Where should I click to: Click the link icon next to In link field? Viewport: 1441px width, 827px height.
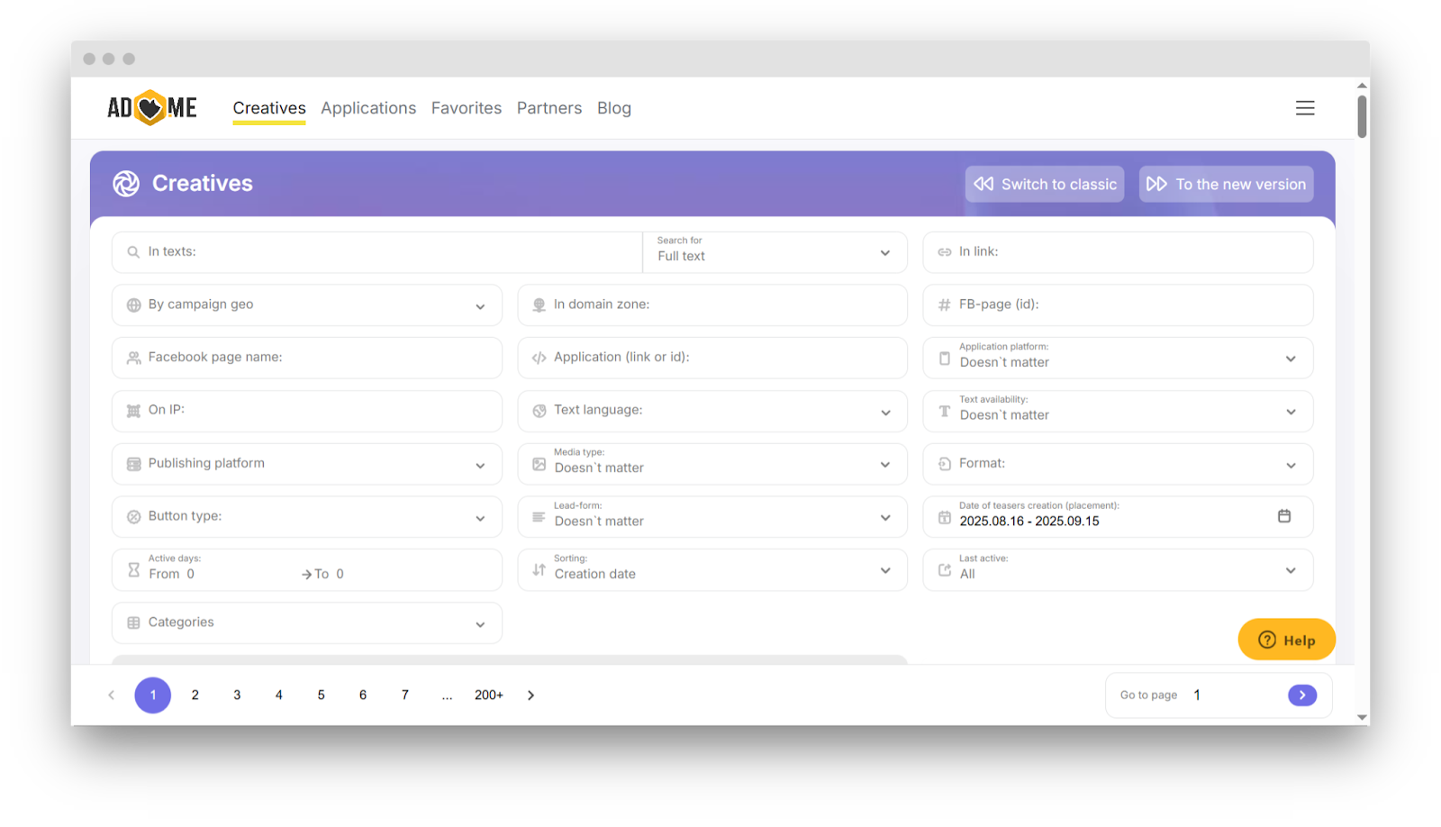point(941,251)
